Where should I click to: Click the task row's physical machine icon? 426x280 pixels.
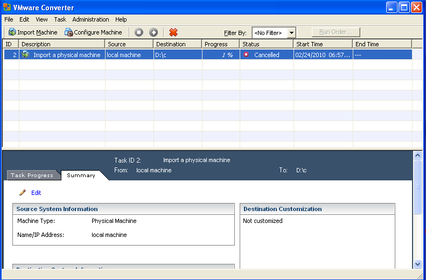[25, 54]
